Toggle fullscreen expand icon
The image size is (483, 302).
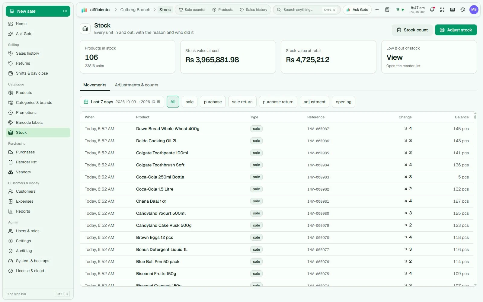(442, 10)
